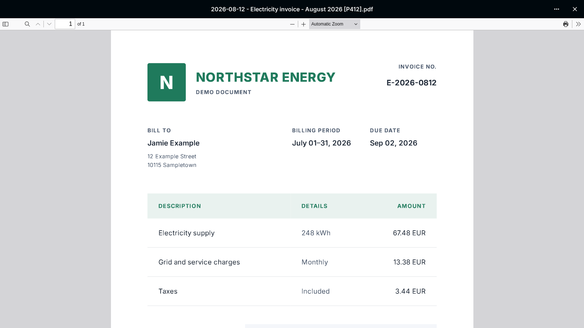Select the 67.48 EUR amount
This screenshot has width=584, height=328.
[409, 233]
